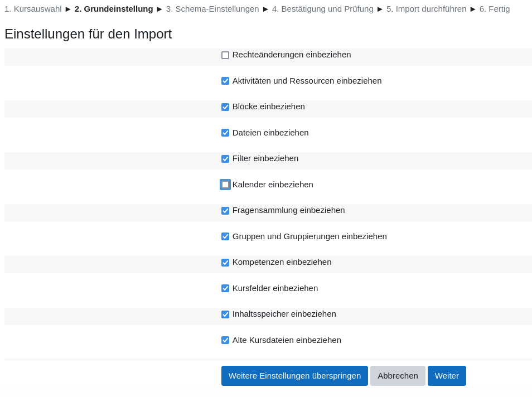Uncheck Alte Kursdateien einbeziehen

click(225, 340)
